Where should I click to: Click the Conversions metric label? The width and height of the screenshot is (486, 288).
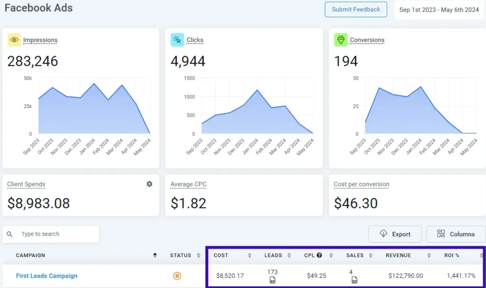click(x=367, y=40)
